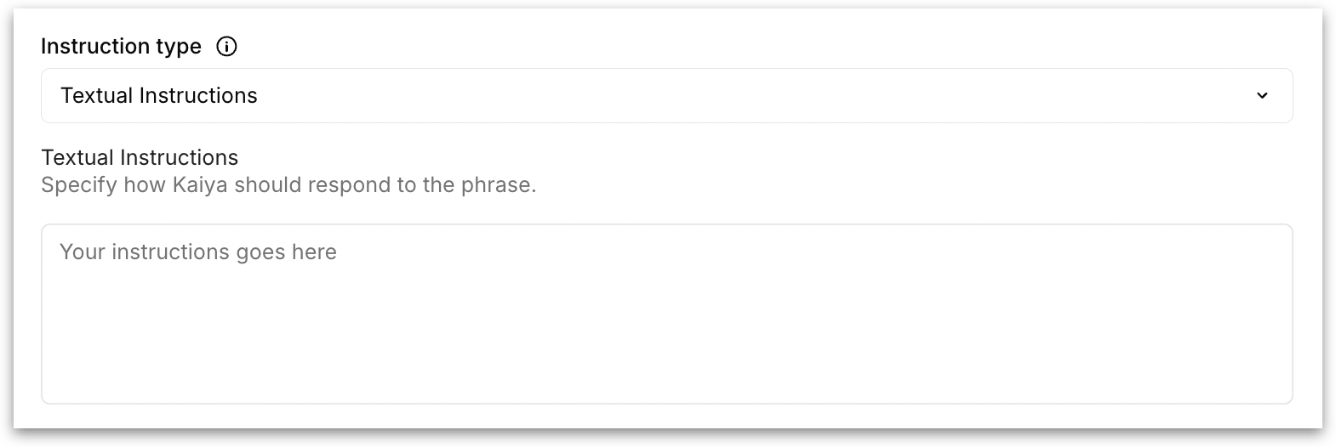Click the 'Your instructions goes here' placeholder

tap(198, 252)
